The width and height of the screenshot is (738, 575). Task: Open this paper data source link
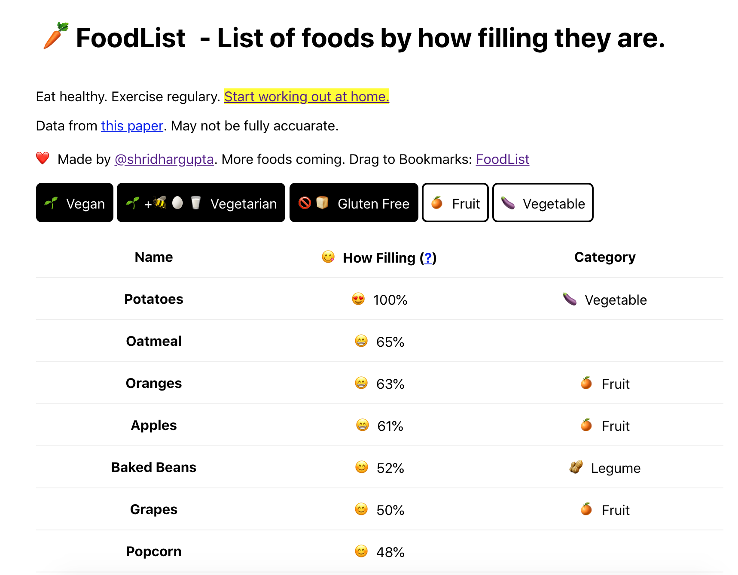coord(132,126)
